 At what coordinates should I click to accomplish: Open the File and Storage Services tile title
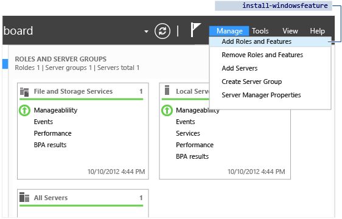[x=73, y=91]
